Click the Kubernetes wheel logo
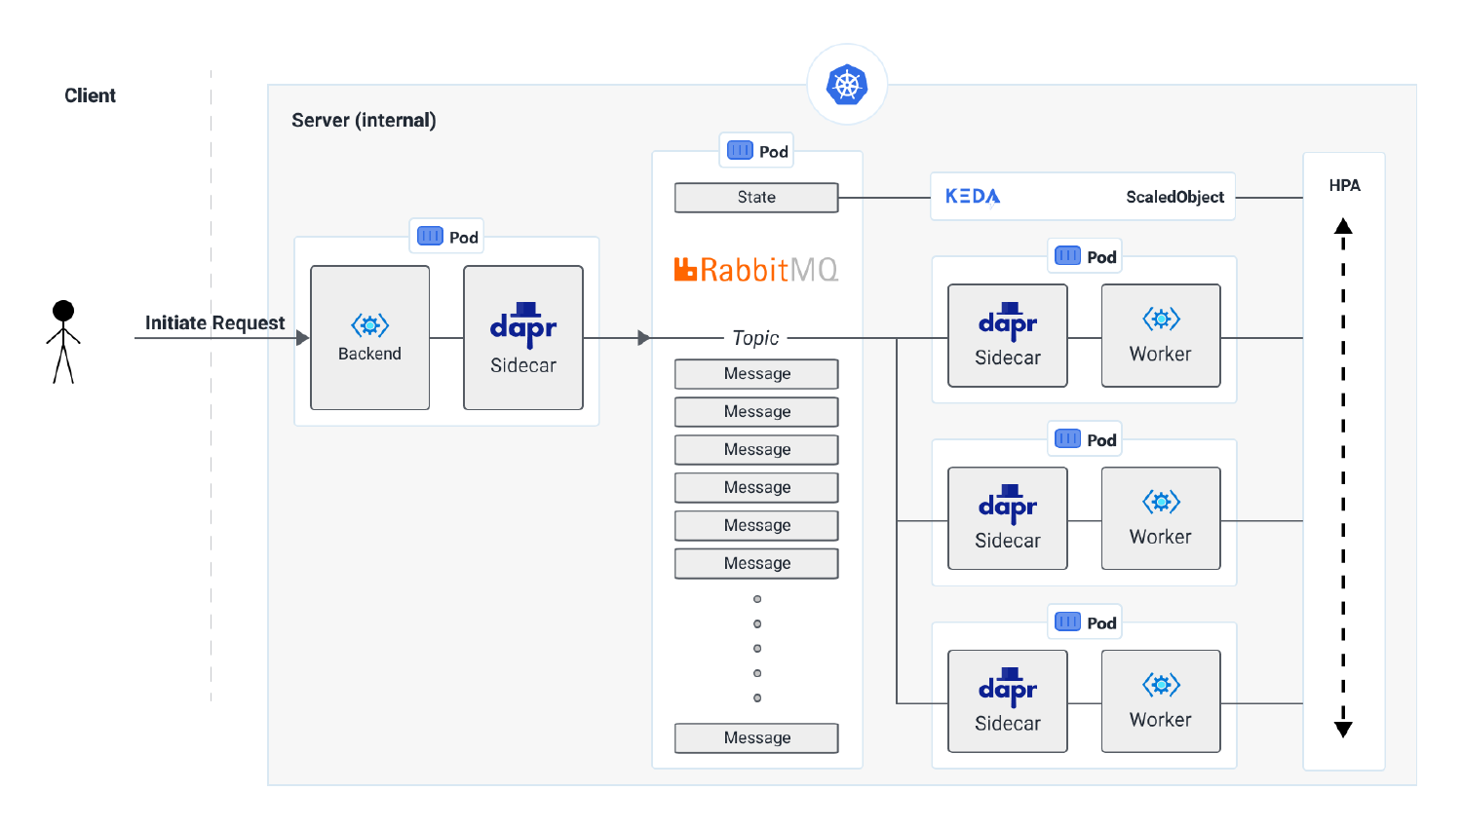Image resolution: width=1462 pixels, height=829 pixels. [x=846, y=85]
